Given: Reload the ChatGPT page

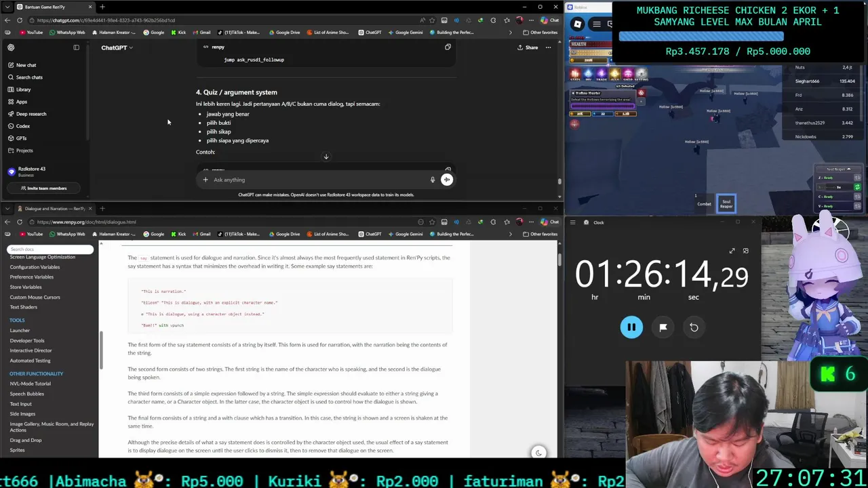Looking at the screenshot, I should pyautogui.click(x=20, y=20).
